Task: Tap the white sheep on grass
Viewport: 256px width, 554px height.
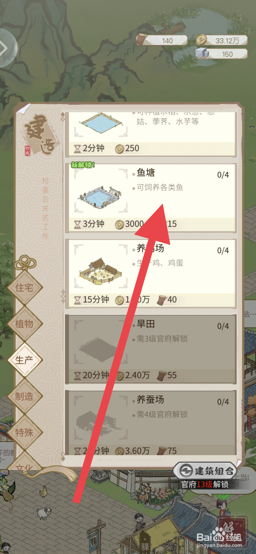Action: (44, 513)
